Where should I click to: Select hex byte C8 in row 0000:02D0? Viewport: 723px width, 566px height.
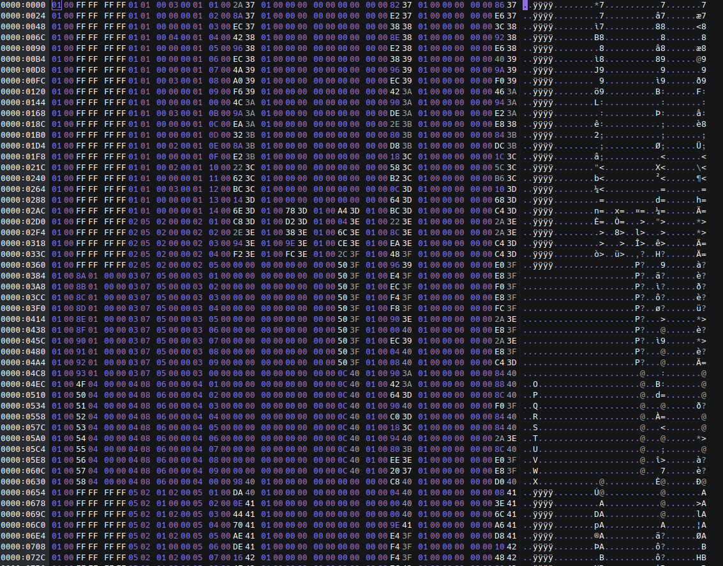tap(238, 222)
